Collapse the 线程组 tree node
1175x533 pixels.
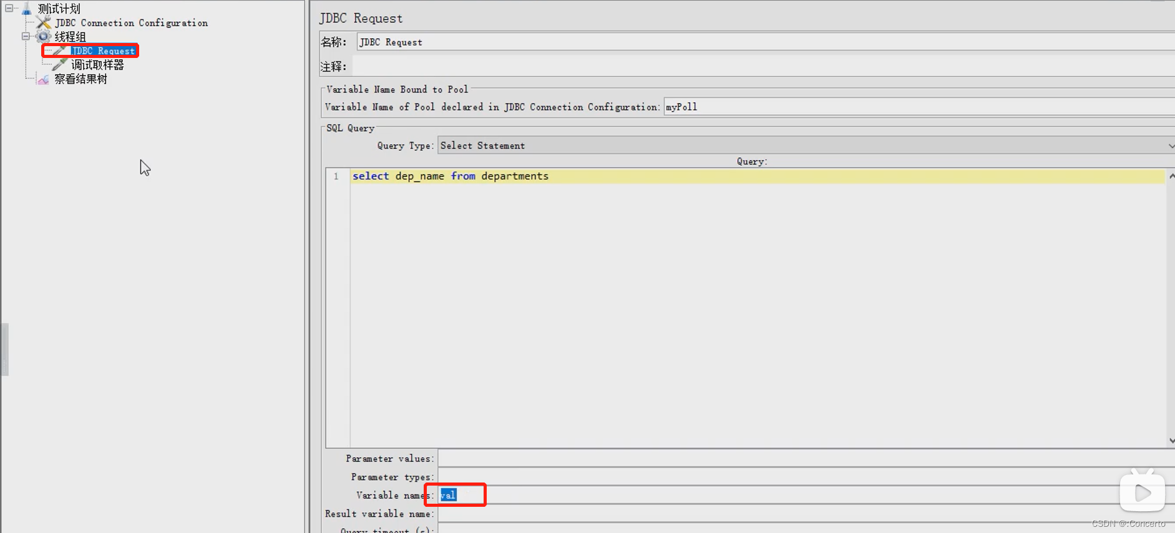click(x=26, y=36)
